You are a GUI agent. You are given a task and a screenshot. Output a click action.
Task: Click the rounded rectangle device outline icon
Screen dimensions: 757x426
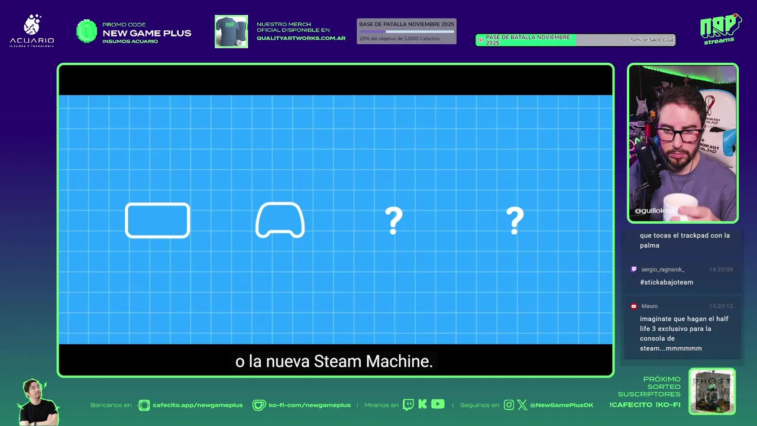coord(157,220)
